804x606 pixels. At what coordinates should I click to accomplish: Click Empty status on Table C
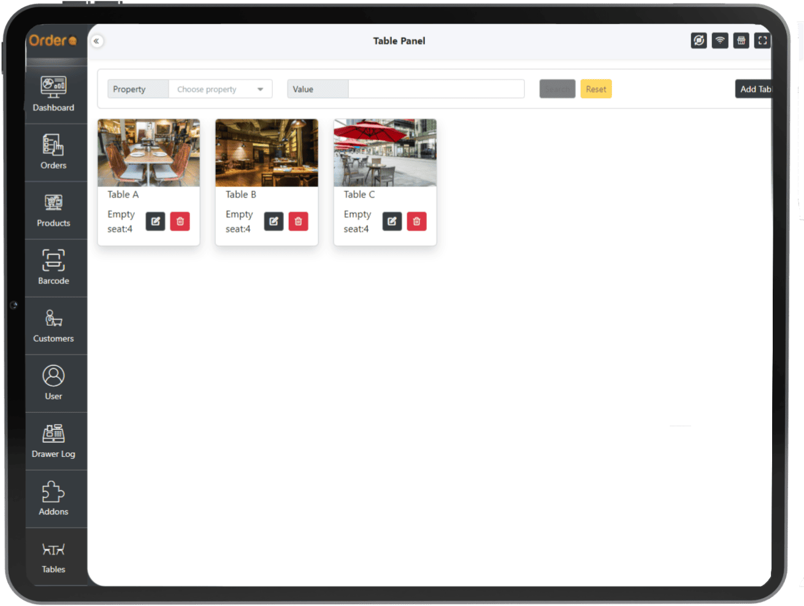[x=358, y=214]
